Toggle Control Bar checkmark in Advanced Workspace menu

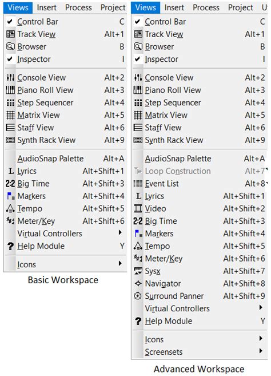click(x=138, y=22)
